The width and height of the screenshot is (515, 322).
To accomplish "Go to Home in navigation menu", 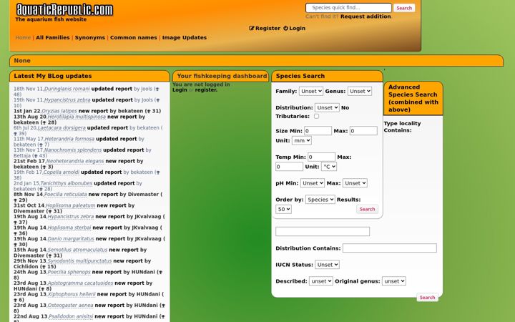I will [x=23, y=37].
